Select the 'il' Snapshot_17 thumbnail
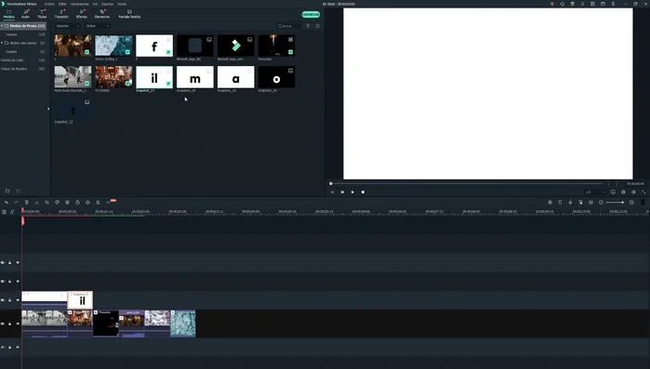This screenshot has height=369, width=650. 154,77
